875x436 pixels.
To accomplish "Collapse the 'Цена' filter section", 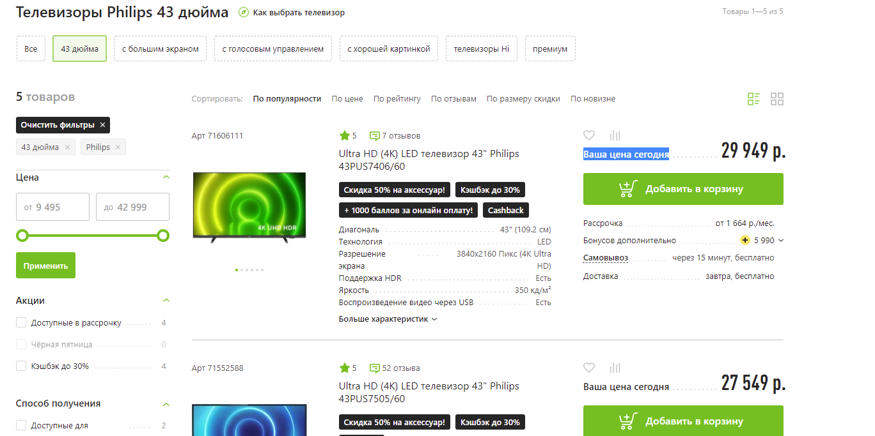I will pos(166,177).
